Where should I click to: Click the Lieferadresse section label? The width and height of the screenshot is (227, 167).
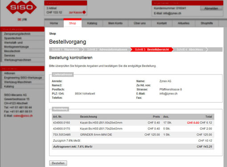coord(63,74)
